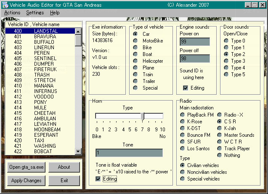This screenshot has width=268, height=194.
Task: Select the Special vehicle type
Action: pyautogui.click(x=135, y=88)
